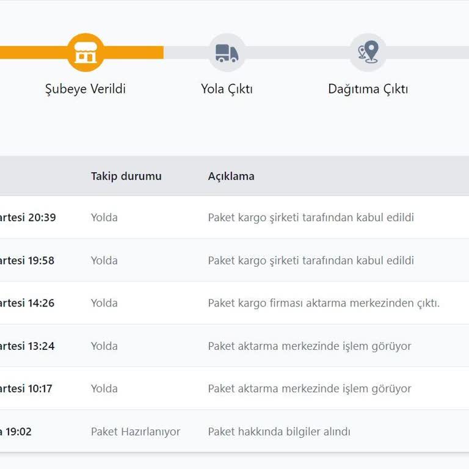This screenshot has height=469, width=469.
Task: Click the 10:17 row's işlem görüyor description
Action: [x=310, y=388]
